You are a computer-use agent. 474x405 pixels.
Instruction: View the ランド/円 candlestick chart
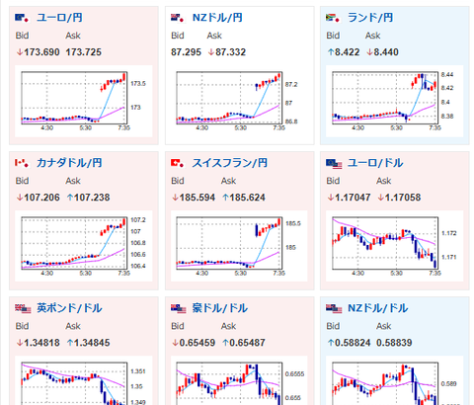tap(394, 101)
